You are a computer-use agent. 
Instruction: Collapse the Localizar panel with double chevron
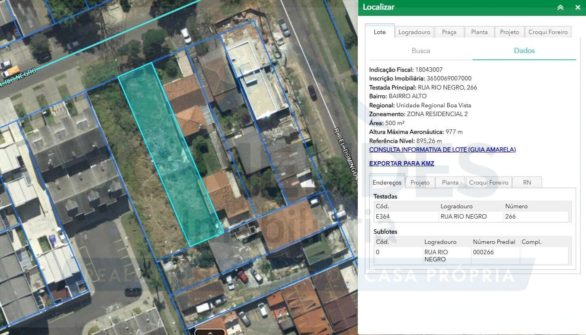tap(560, 8)
